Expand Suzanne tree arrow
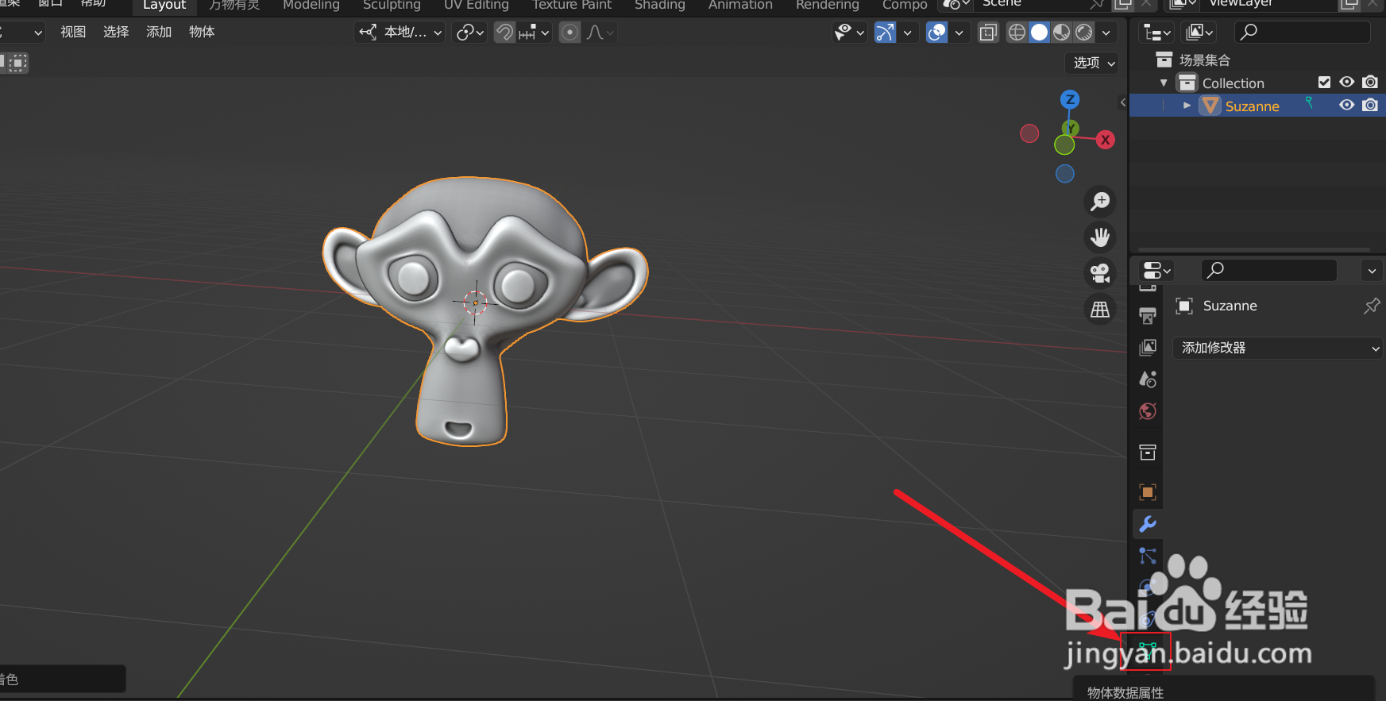The width and height of the screenshot is (1386, 701). pyautogui.click(x=1187, y=106)
